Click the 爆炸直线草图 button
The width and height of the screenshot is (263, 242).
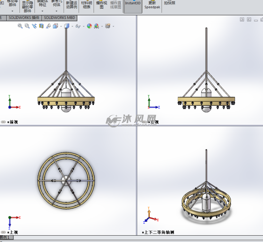(x=116, y=5)
